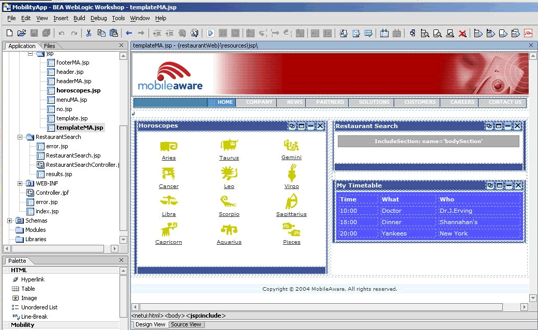This screenshot has width=538, height=330.
Task: Click the Copy toolbar icon
Action: coord(101,33)
